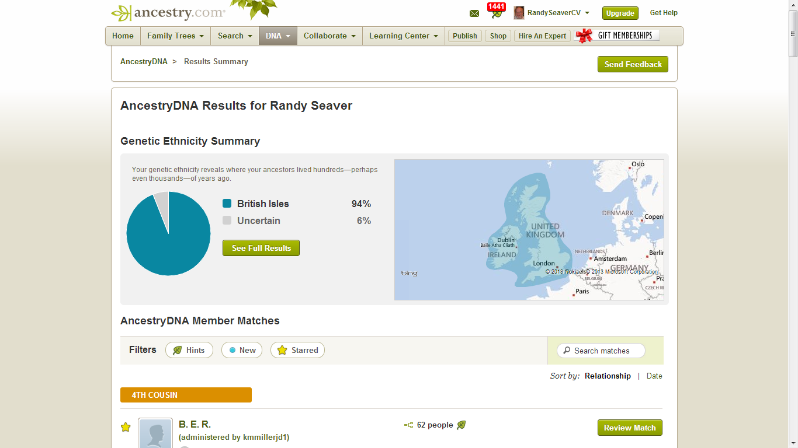Expand the Search menu dropdown
This screenshot has width=798, height=448.
(x=235, y=36)
